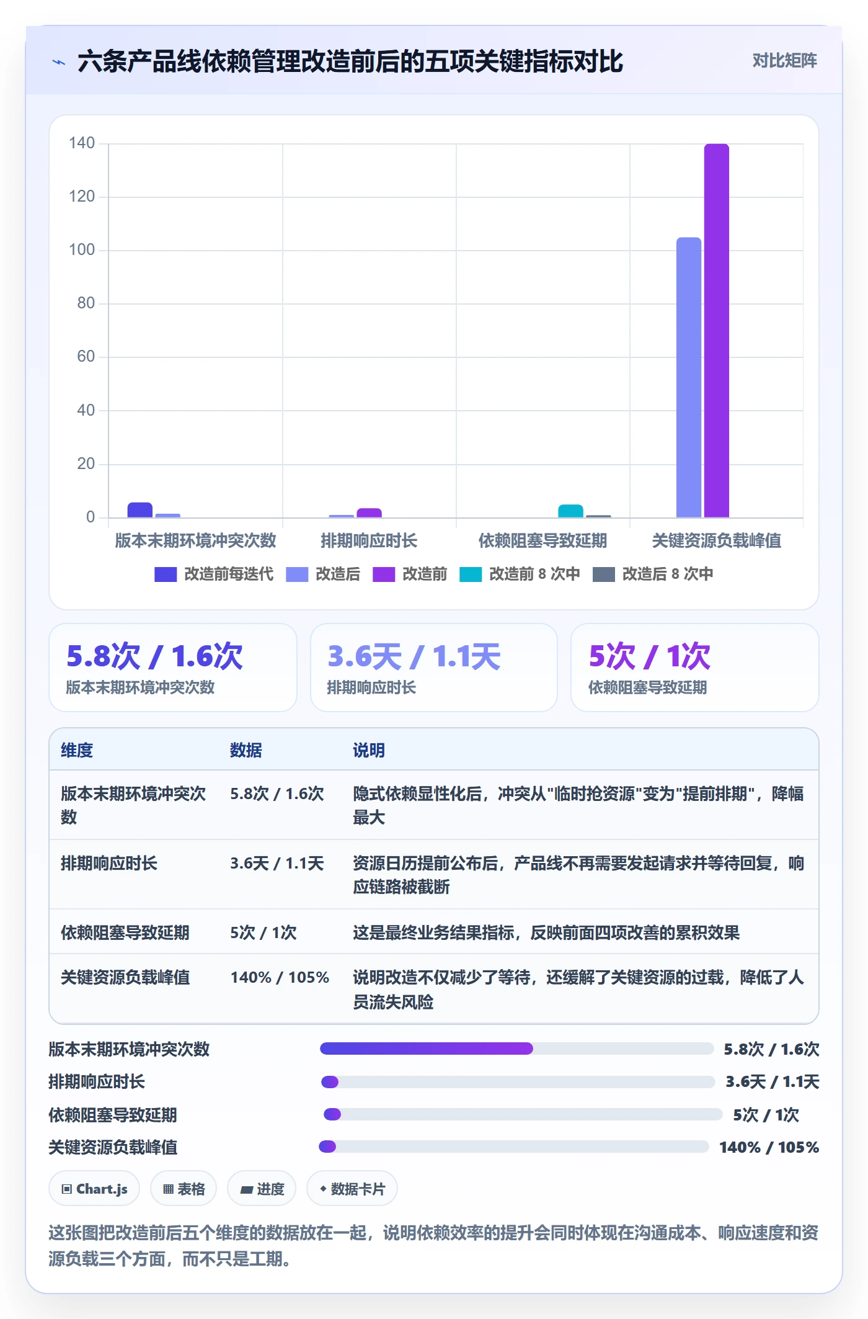Click the explanation starting with 这是最终业务结果指标

[x=546, y=932]
